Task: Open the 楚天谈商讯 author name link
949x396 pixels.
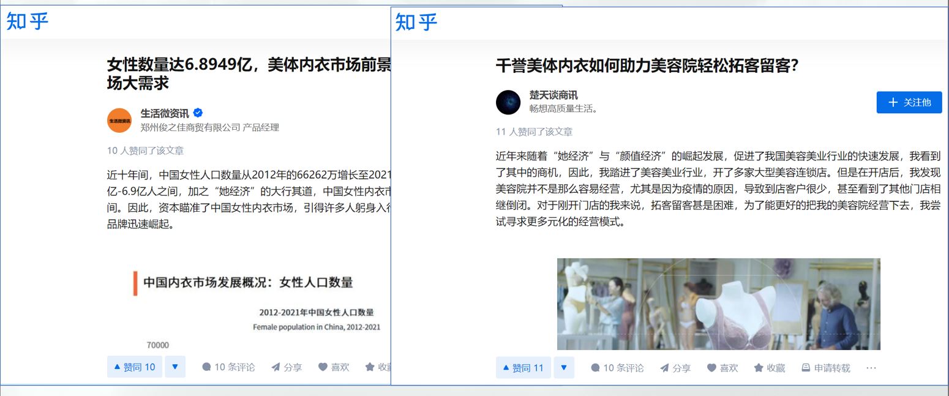Action: tap(553, 95)
